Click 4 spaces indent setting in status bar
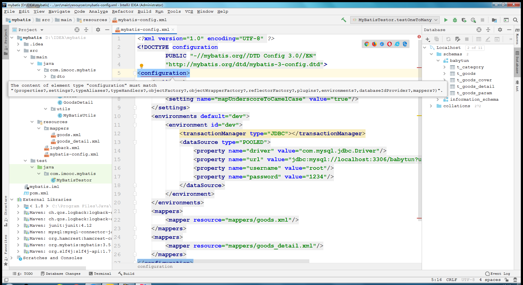This screenshot has width=523, height=285. [490, 280]
